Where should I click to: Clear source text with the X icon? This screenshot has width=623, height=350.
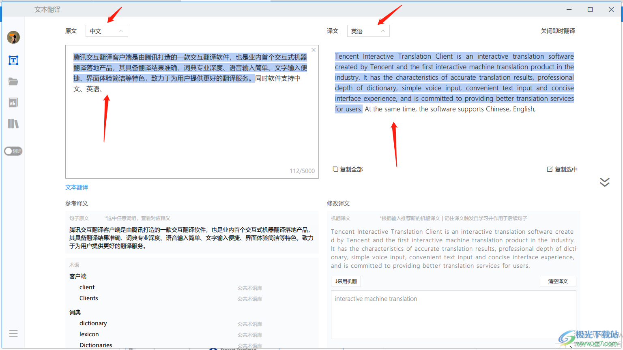[314, 50]
